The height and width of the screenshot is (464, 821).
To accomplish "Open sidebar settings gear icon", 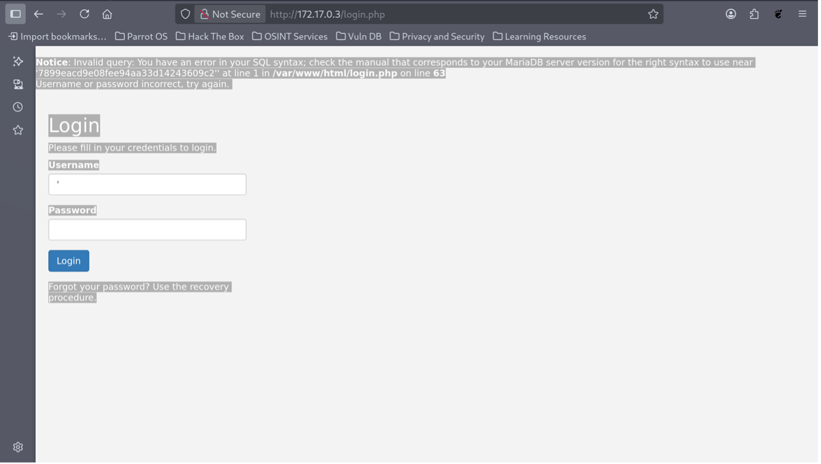I will pos(18,447).
